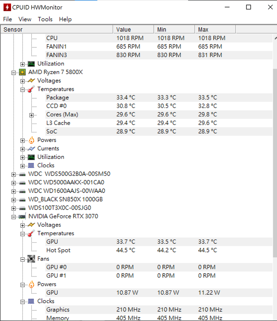Collapse the AMD Ryzen 7 5800X node

click(13, 73)
